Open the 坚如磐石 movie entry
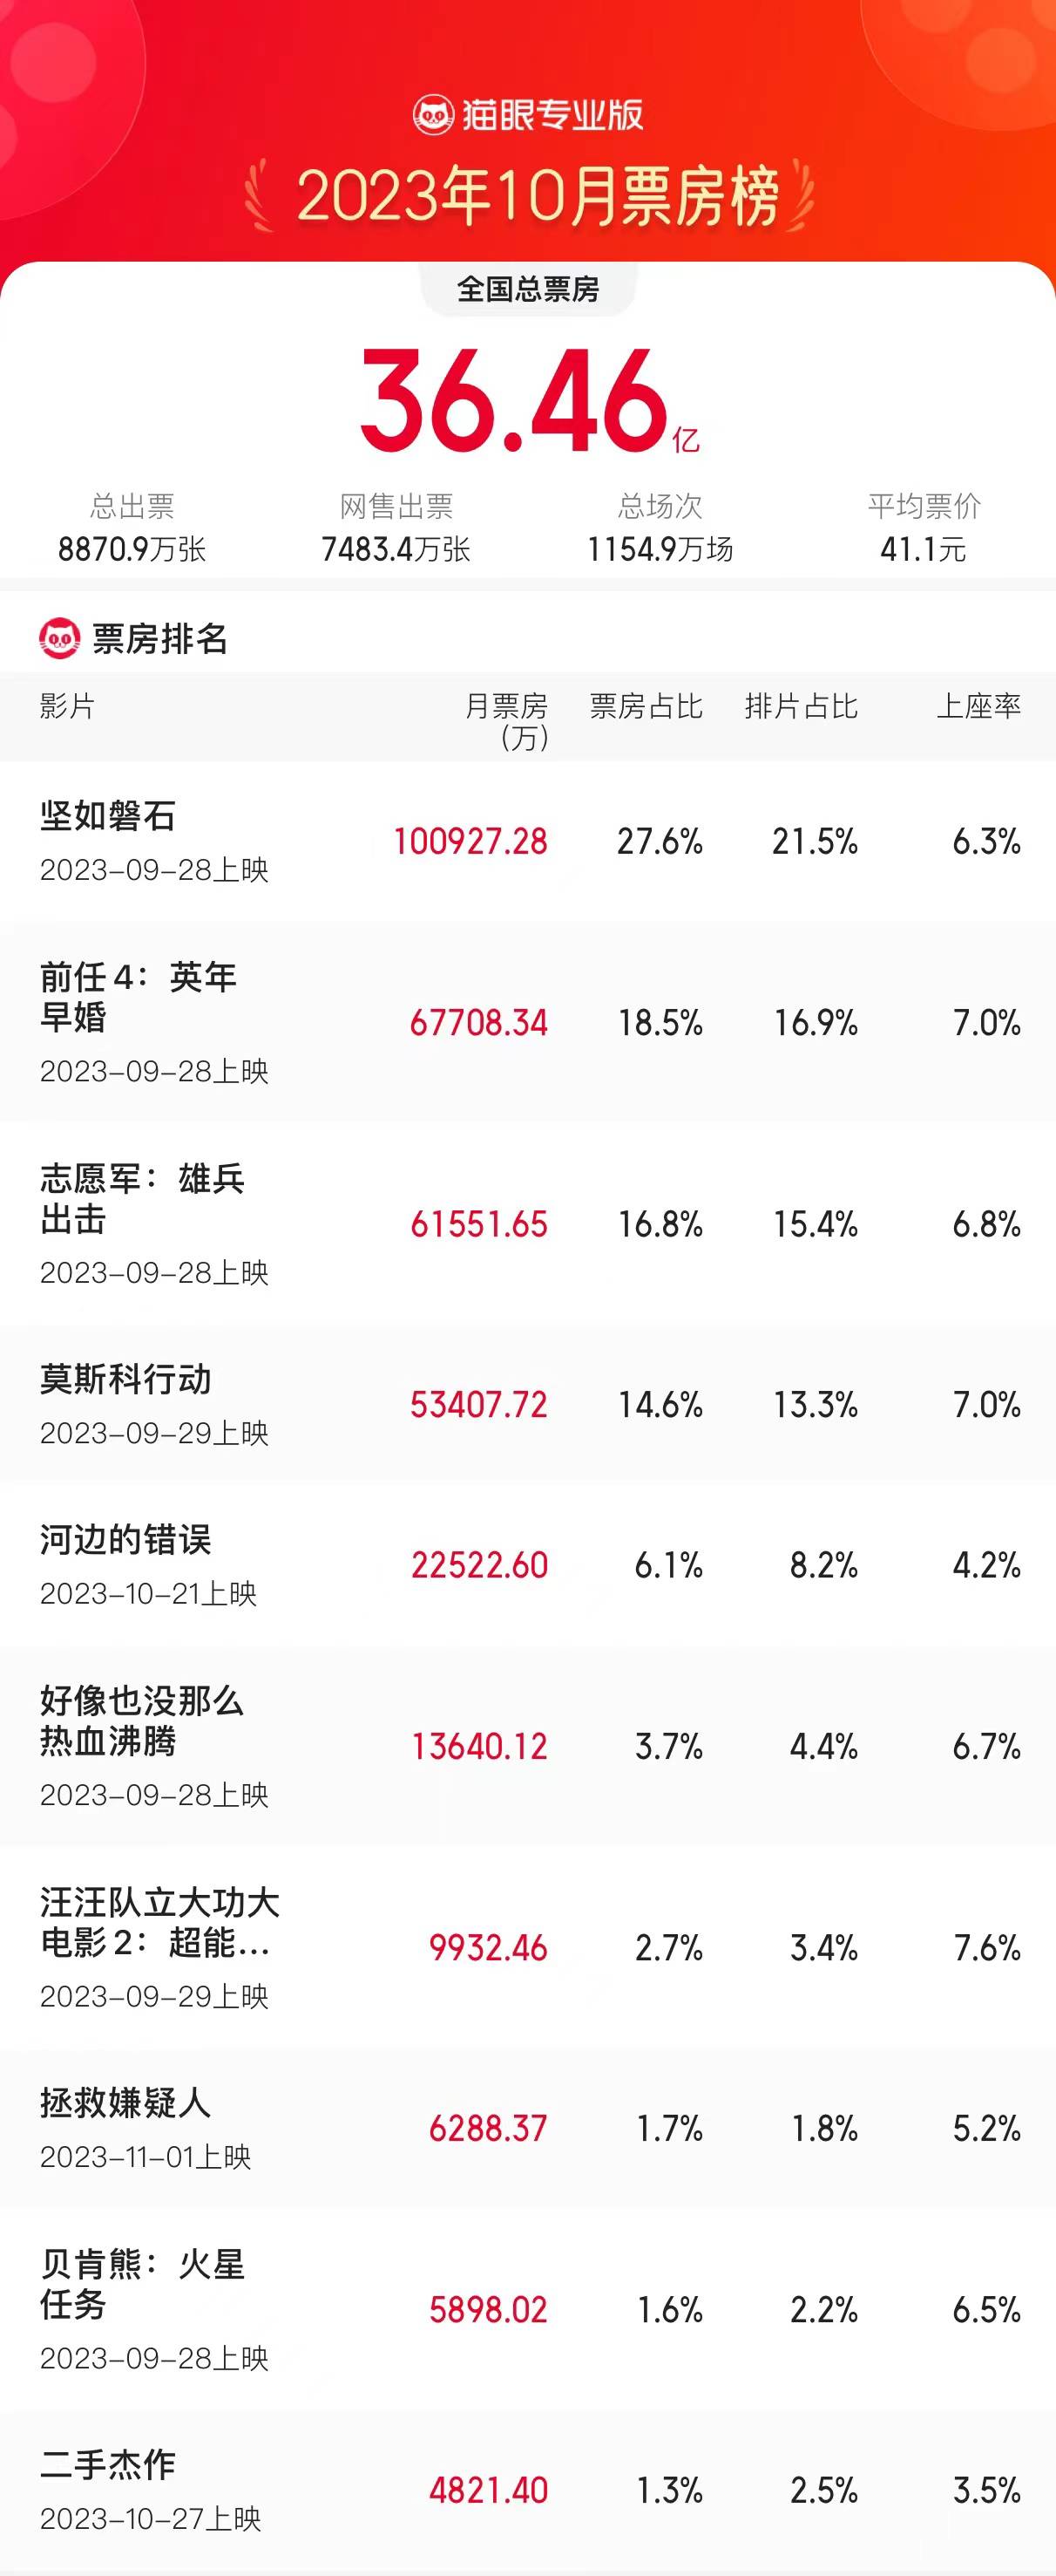 point(108,816)
